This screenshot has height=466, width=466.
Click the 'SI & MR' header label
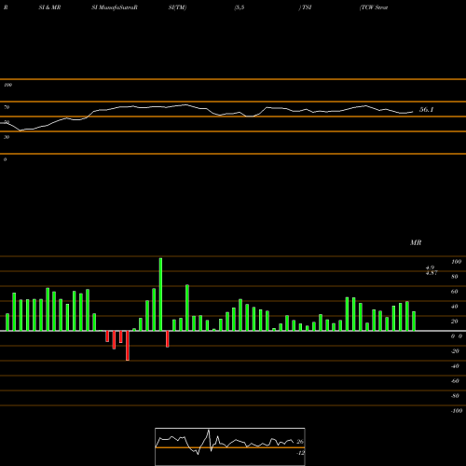pos(49,7)
